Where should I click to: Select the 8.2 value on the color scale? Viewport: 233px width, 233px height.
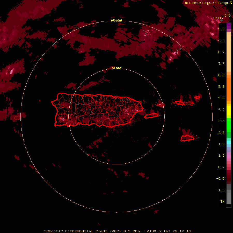coord(221,52)
